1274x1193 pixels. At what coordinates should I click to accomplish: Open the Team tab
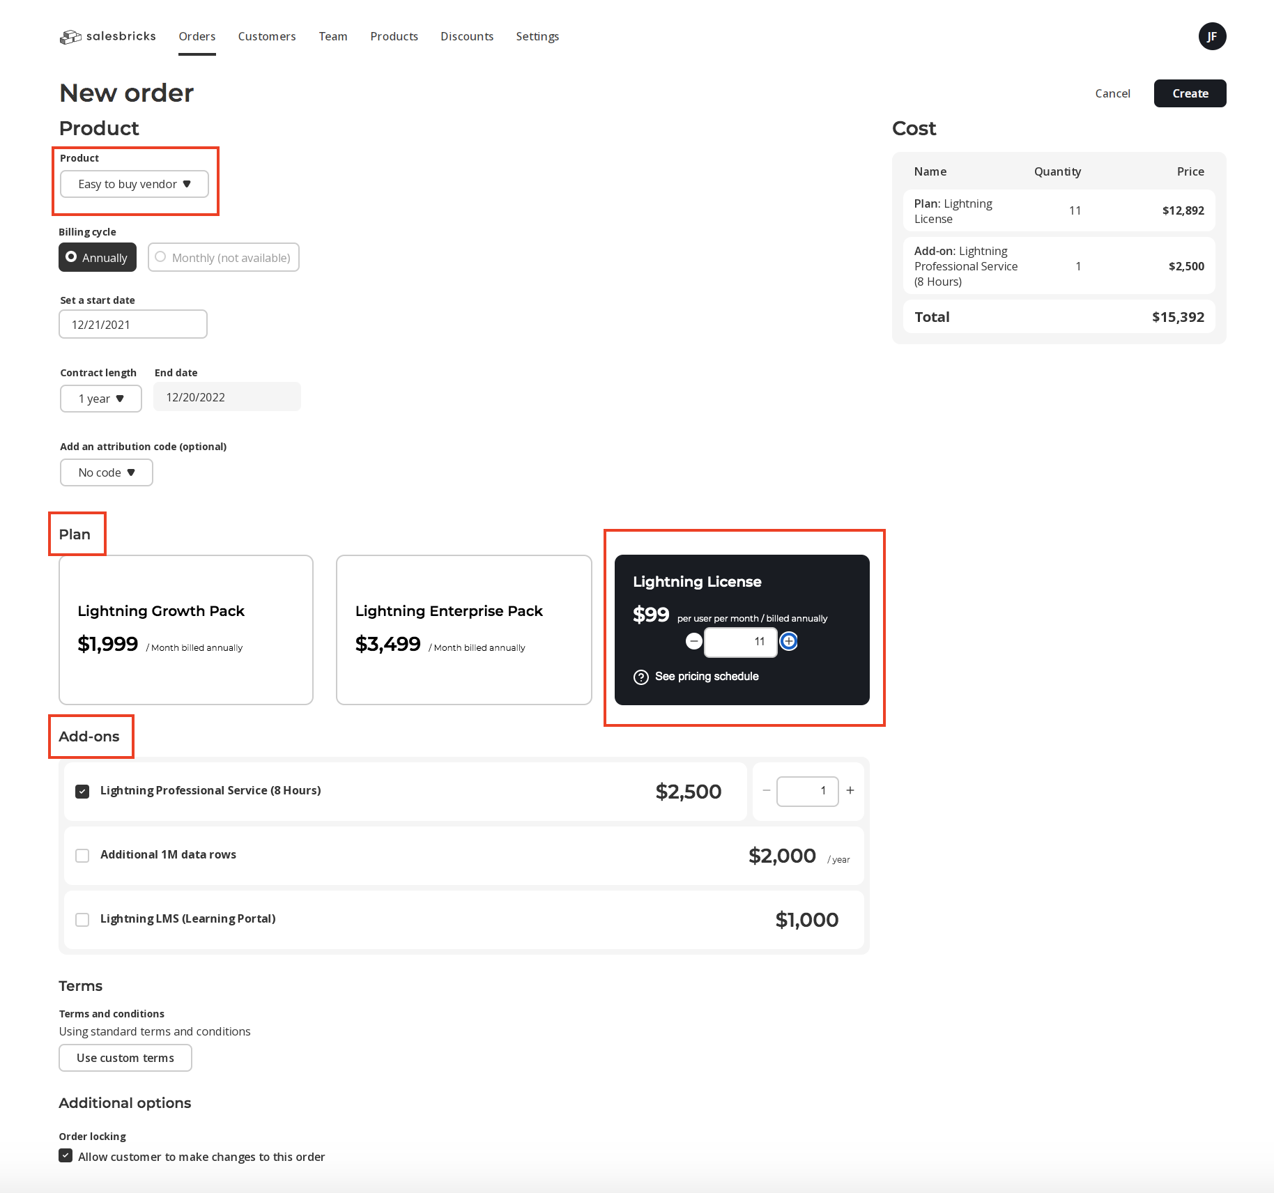click(x=333, y=36)
